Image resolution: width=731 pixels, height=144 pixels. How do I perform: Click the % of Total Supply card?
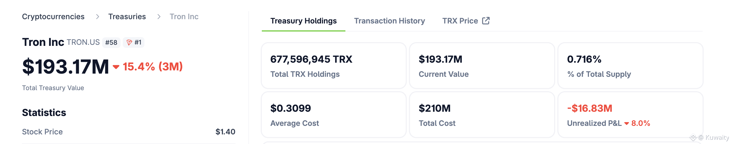(630, 66)
